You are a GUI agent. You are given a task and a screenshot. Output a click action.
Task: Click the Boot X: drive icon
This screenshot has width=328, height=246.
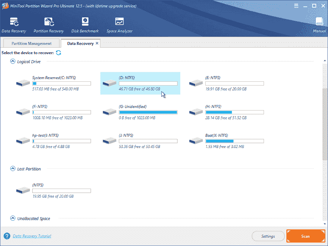tap(196, 141)
